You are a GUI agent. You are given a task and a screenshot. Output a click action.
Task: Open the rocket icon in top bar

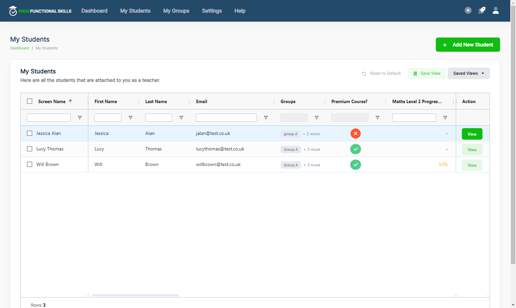(x=482, y=10)
